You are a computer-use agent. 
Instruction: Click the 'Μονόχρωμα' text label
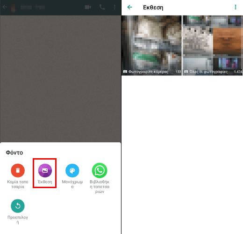pos(72,184)
